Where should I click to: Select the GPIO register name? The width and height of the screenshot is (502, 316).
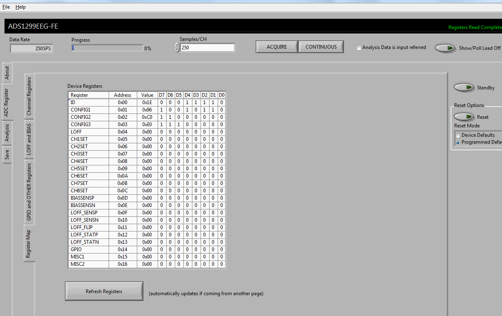76,249
